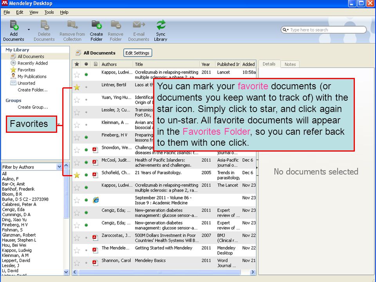The height and width of the screenshot is (282, 376).
Task: Open PDF icon for Getting Started with Mendeley
Action: tap(95, 250)
